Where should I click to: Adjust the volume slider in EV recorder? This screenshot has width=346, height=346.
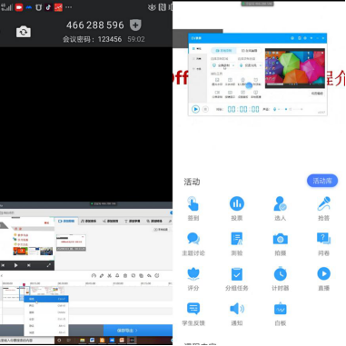tap(290, 109)
